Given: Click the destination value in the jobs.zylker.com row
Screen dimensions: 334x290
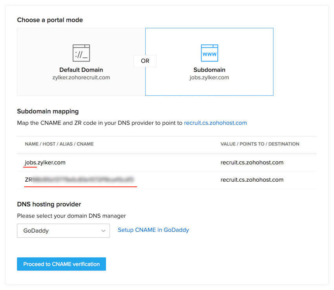Looking at the screenshot, I should tap(252, 162).
